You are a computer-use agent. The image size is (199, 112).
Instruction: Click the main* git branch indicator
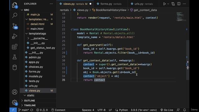pyautogui.click(x=24, y=110)
